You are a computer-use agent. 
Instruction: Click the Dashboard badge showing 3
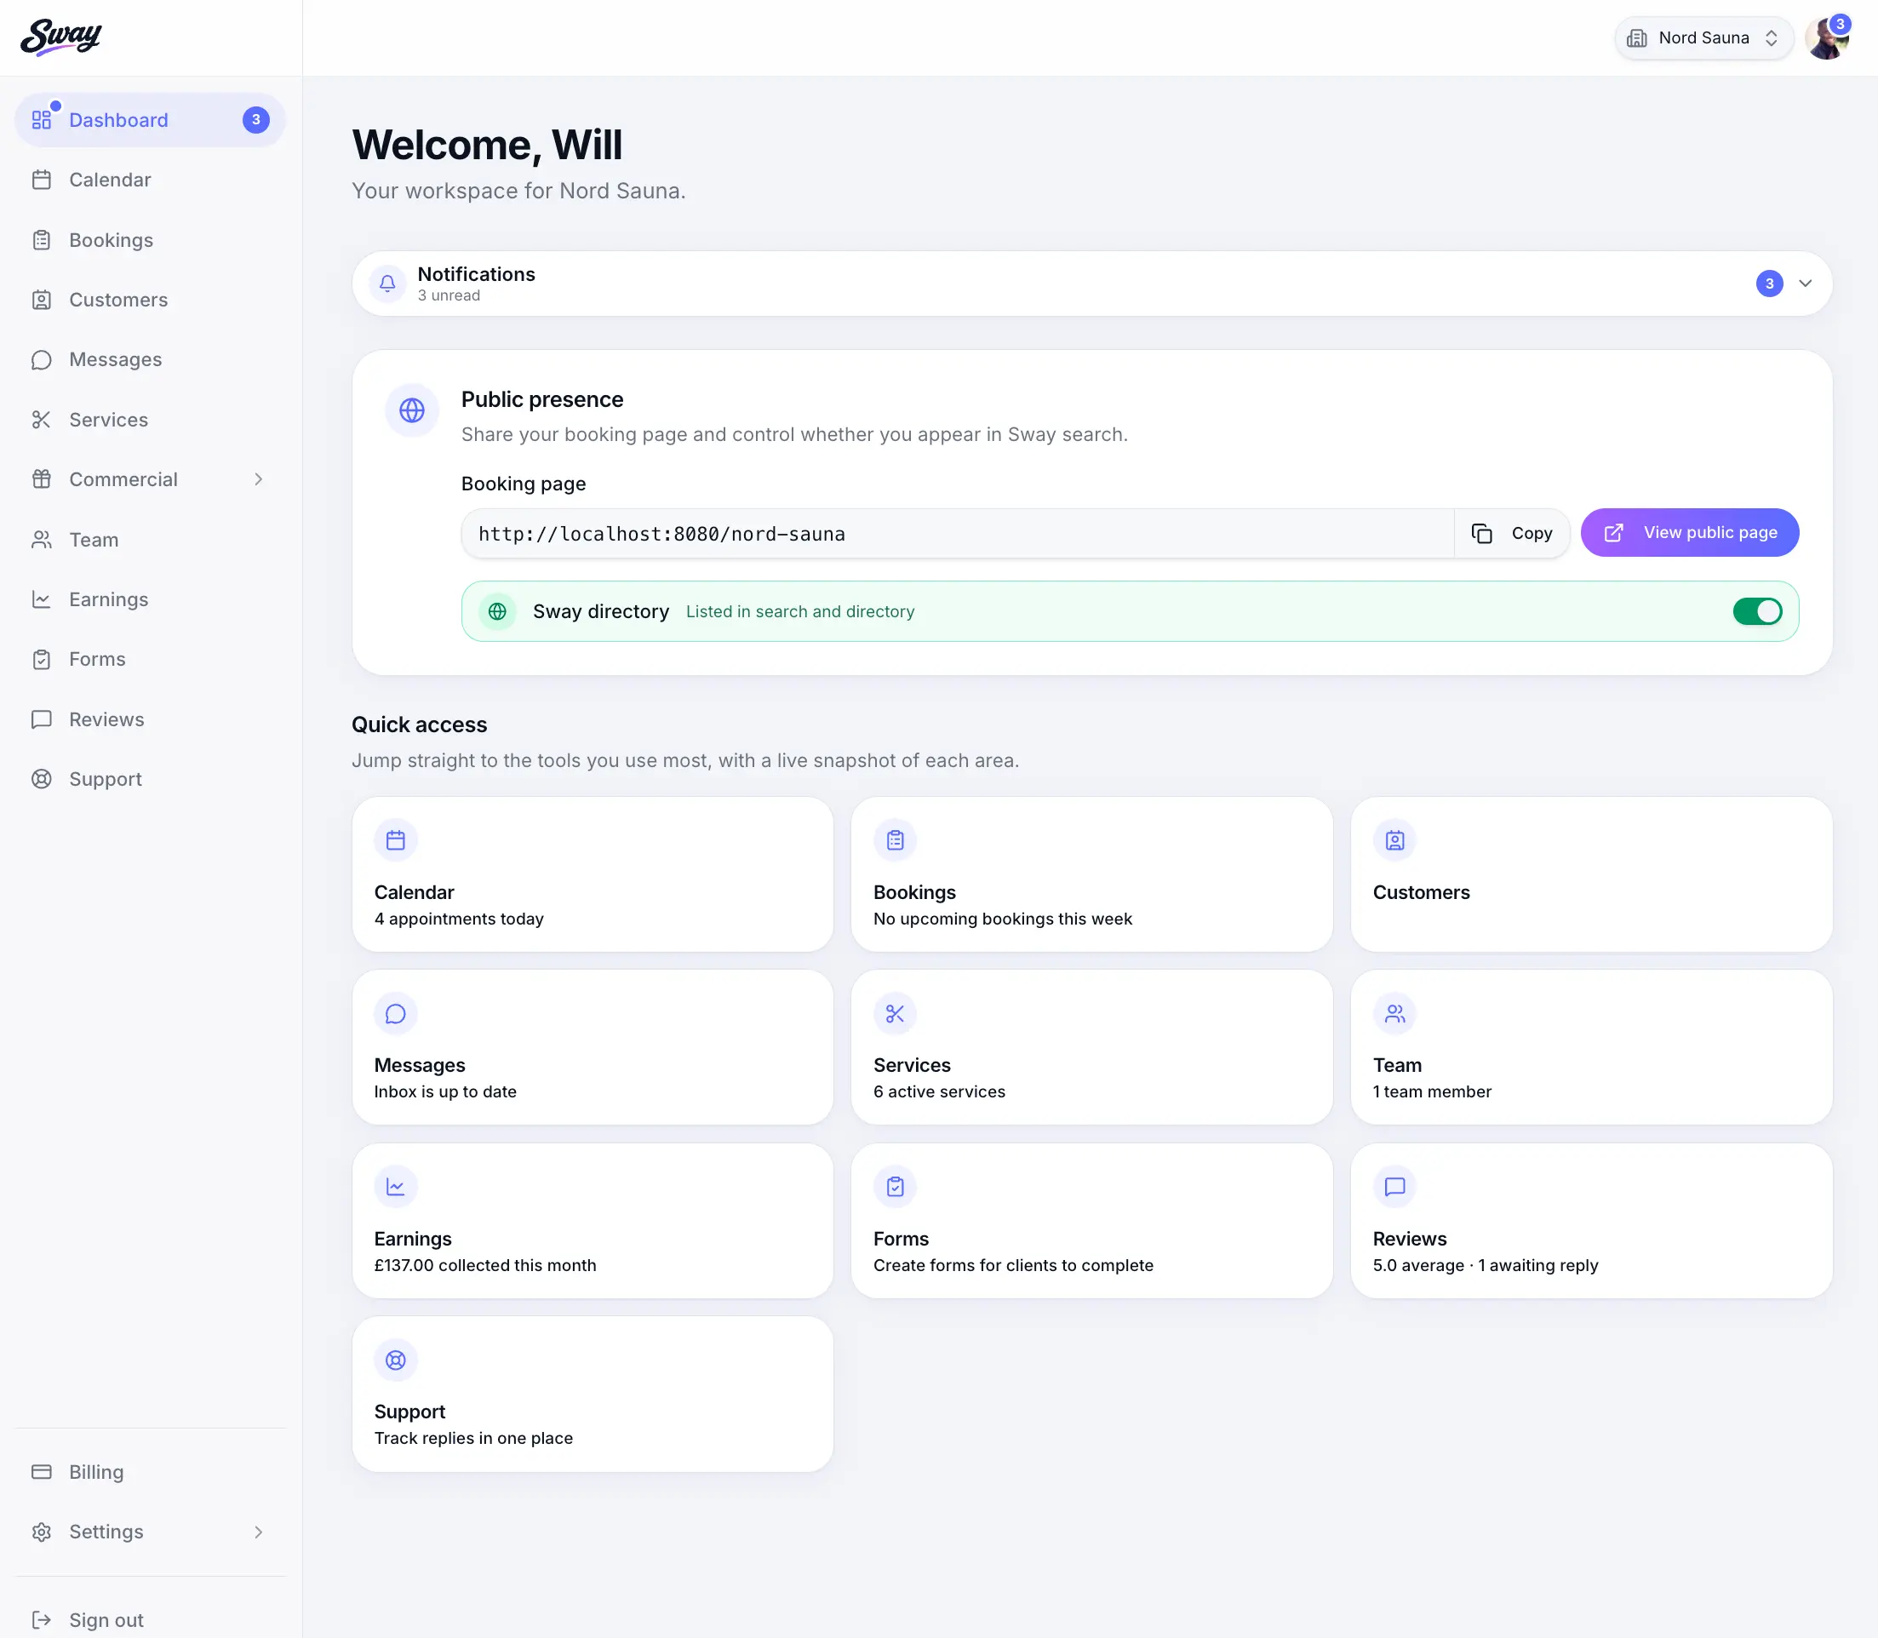pos(256,120)
